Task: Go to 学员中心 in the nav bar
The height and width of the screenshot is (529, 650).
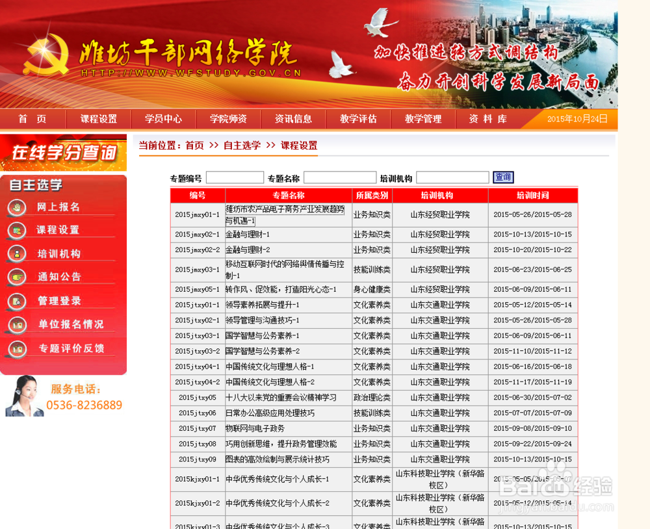Action: tap(163, 119)
